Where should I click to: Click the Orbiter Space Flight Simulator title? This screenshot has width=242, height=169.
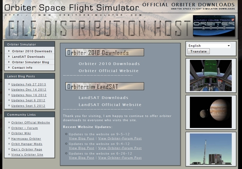click(x=72, y=8)
